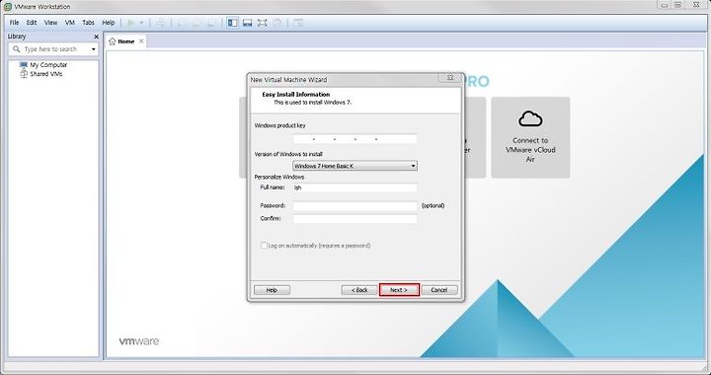Click the Confirm password field
The image size is (711, 375).
tap(355, 219)
